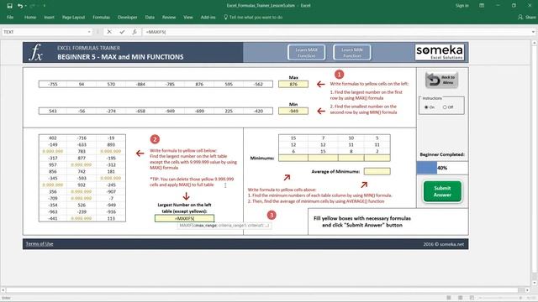Select the yellow Average of Minimums cell
The image size is (538, 302).
(377, 171)
